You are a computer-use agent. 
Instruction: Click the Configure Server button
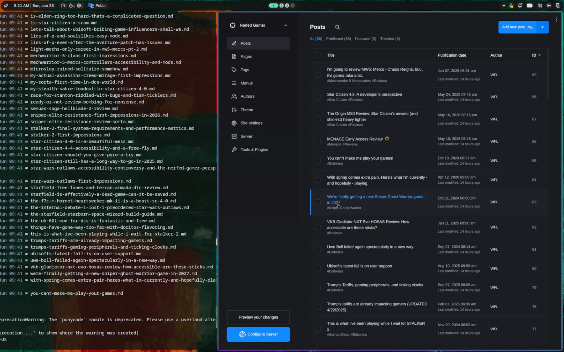pos(258,334)
